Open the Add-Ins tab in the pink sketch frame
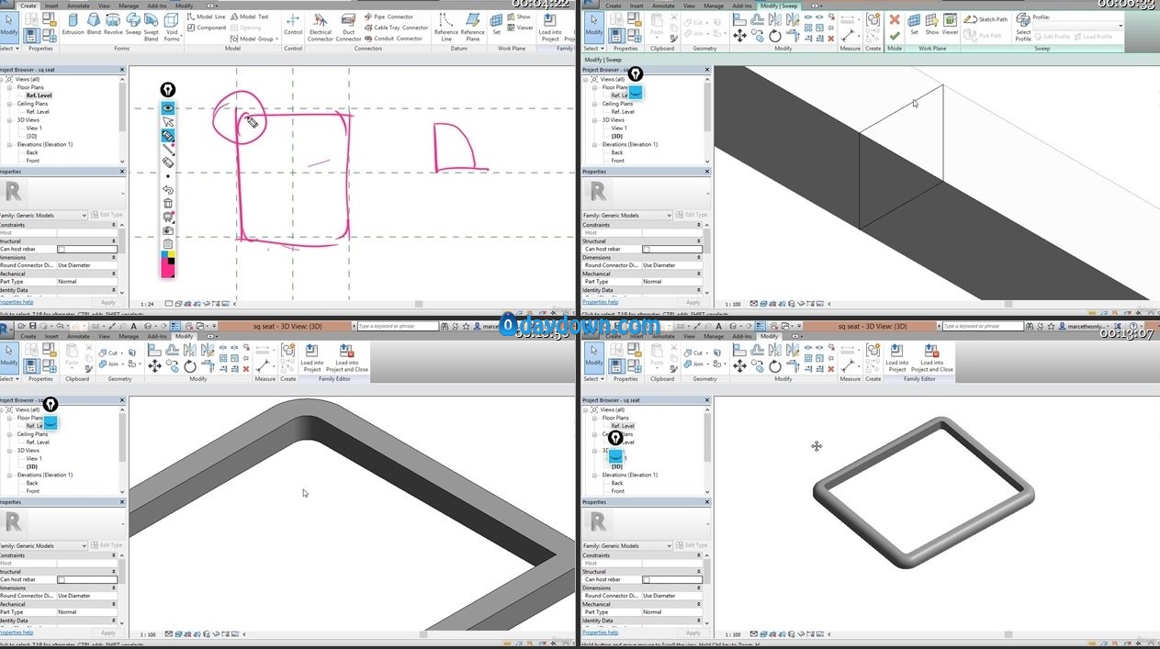 click(x=157, y=6)
